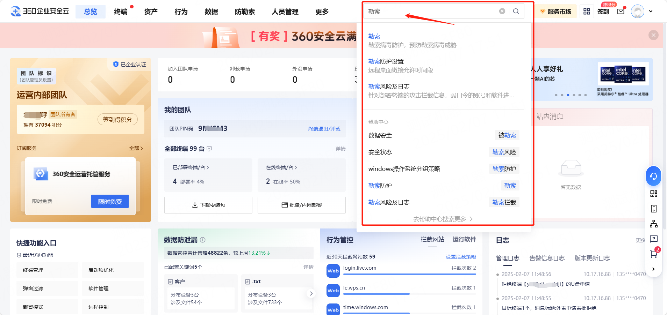This screenshot has height=315, width=667.
Task: Collapse the right sidebar arrow
Action: click(653, 269)
